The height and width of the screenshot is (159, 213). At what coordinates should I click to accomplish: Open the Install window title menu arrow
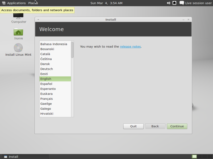[x=38, y=20]
